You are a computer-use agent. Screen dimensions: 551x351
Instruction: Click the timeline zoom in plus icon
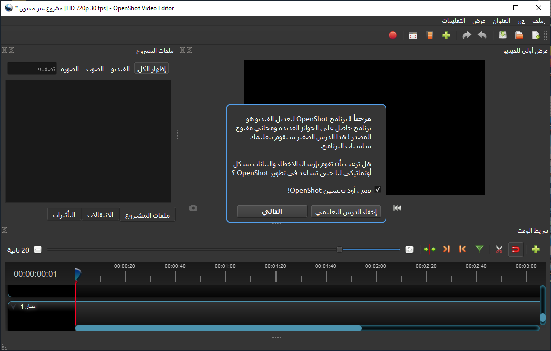pos(409,250)
